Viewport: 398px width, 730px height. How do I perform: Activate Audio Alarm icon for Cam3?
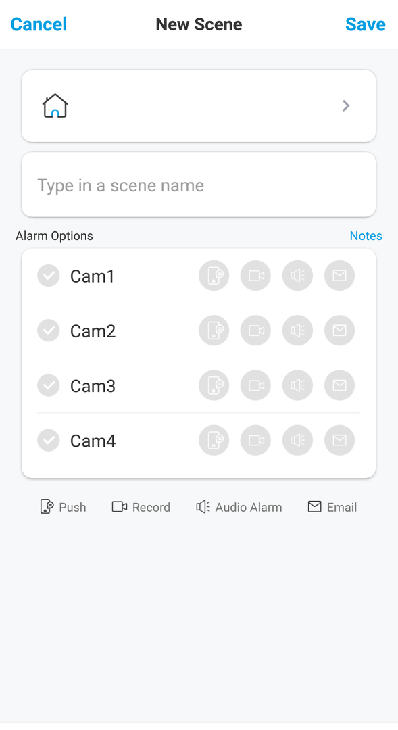click(x=297, y=385)
